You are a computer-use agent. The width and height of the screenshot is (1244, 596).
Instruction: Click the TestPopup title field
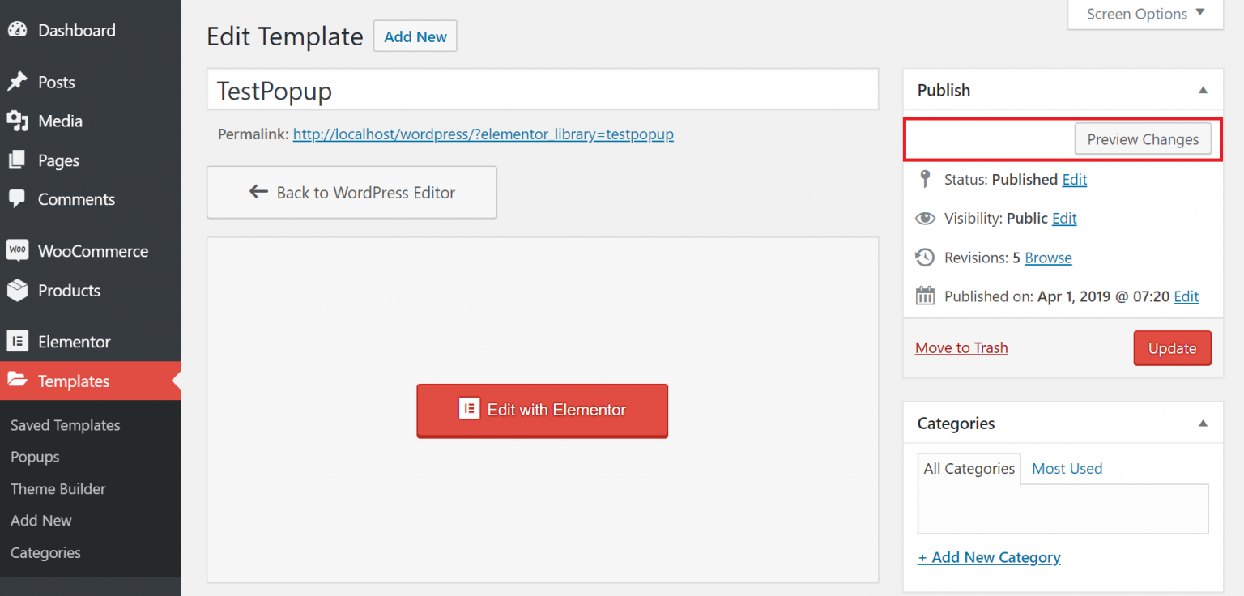pos(543,90)
